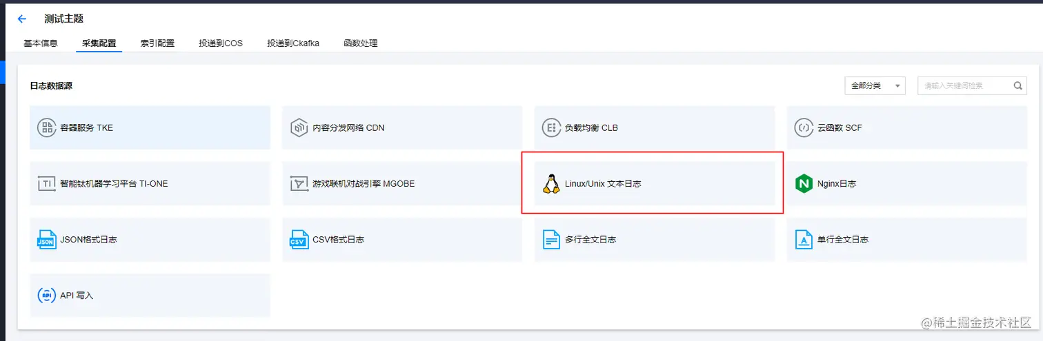Click the 多行全文日志 document icon
Screen dimensions: 1043x341
pyautogui.click(x=551, y=240)
